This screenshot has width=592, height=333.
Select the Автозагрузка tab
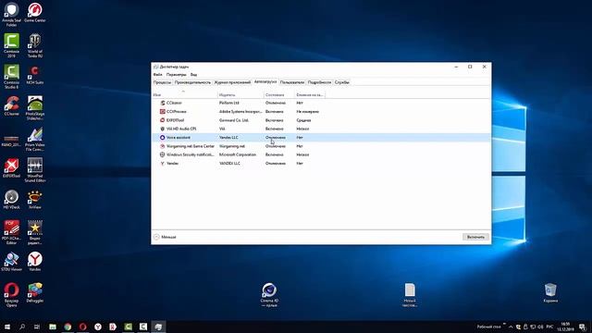pyautogui.click(x=265, y=81)
